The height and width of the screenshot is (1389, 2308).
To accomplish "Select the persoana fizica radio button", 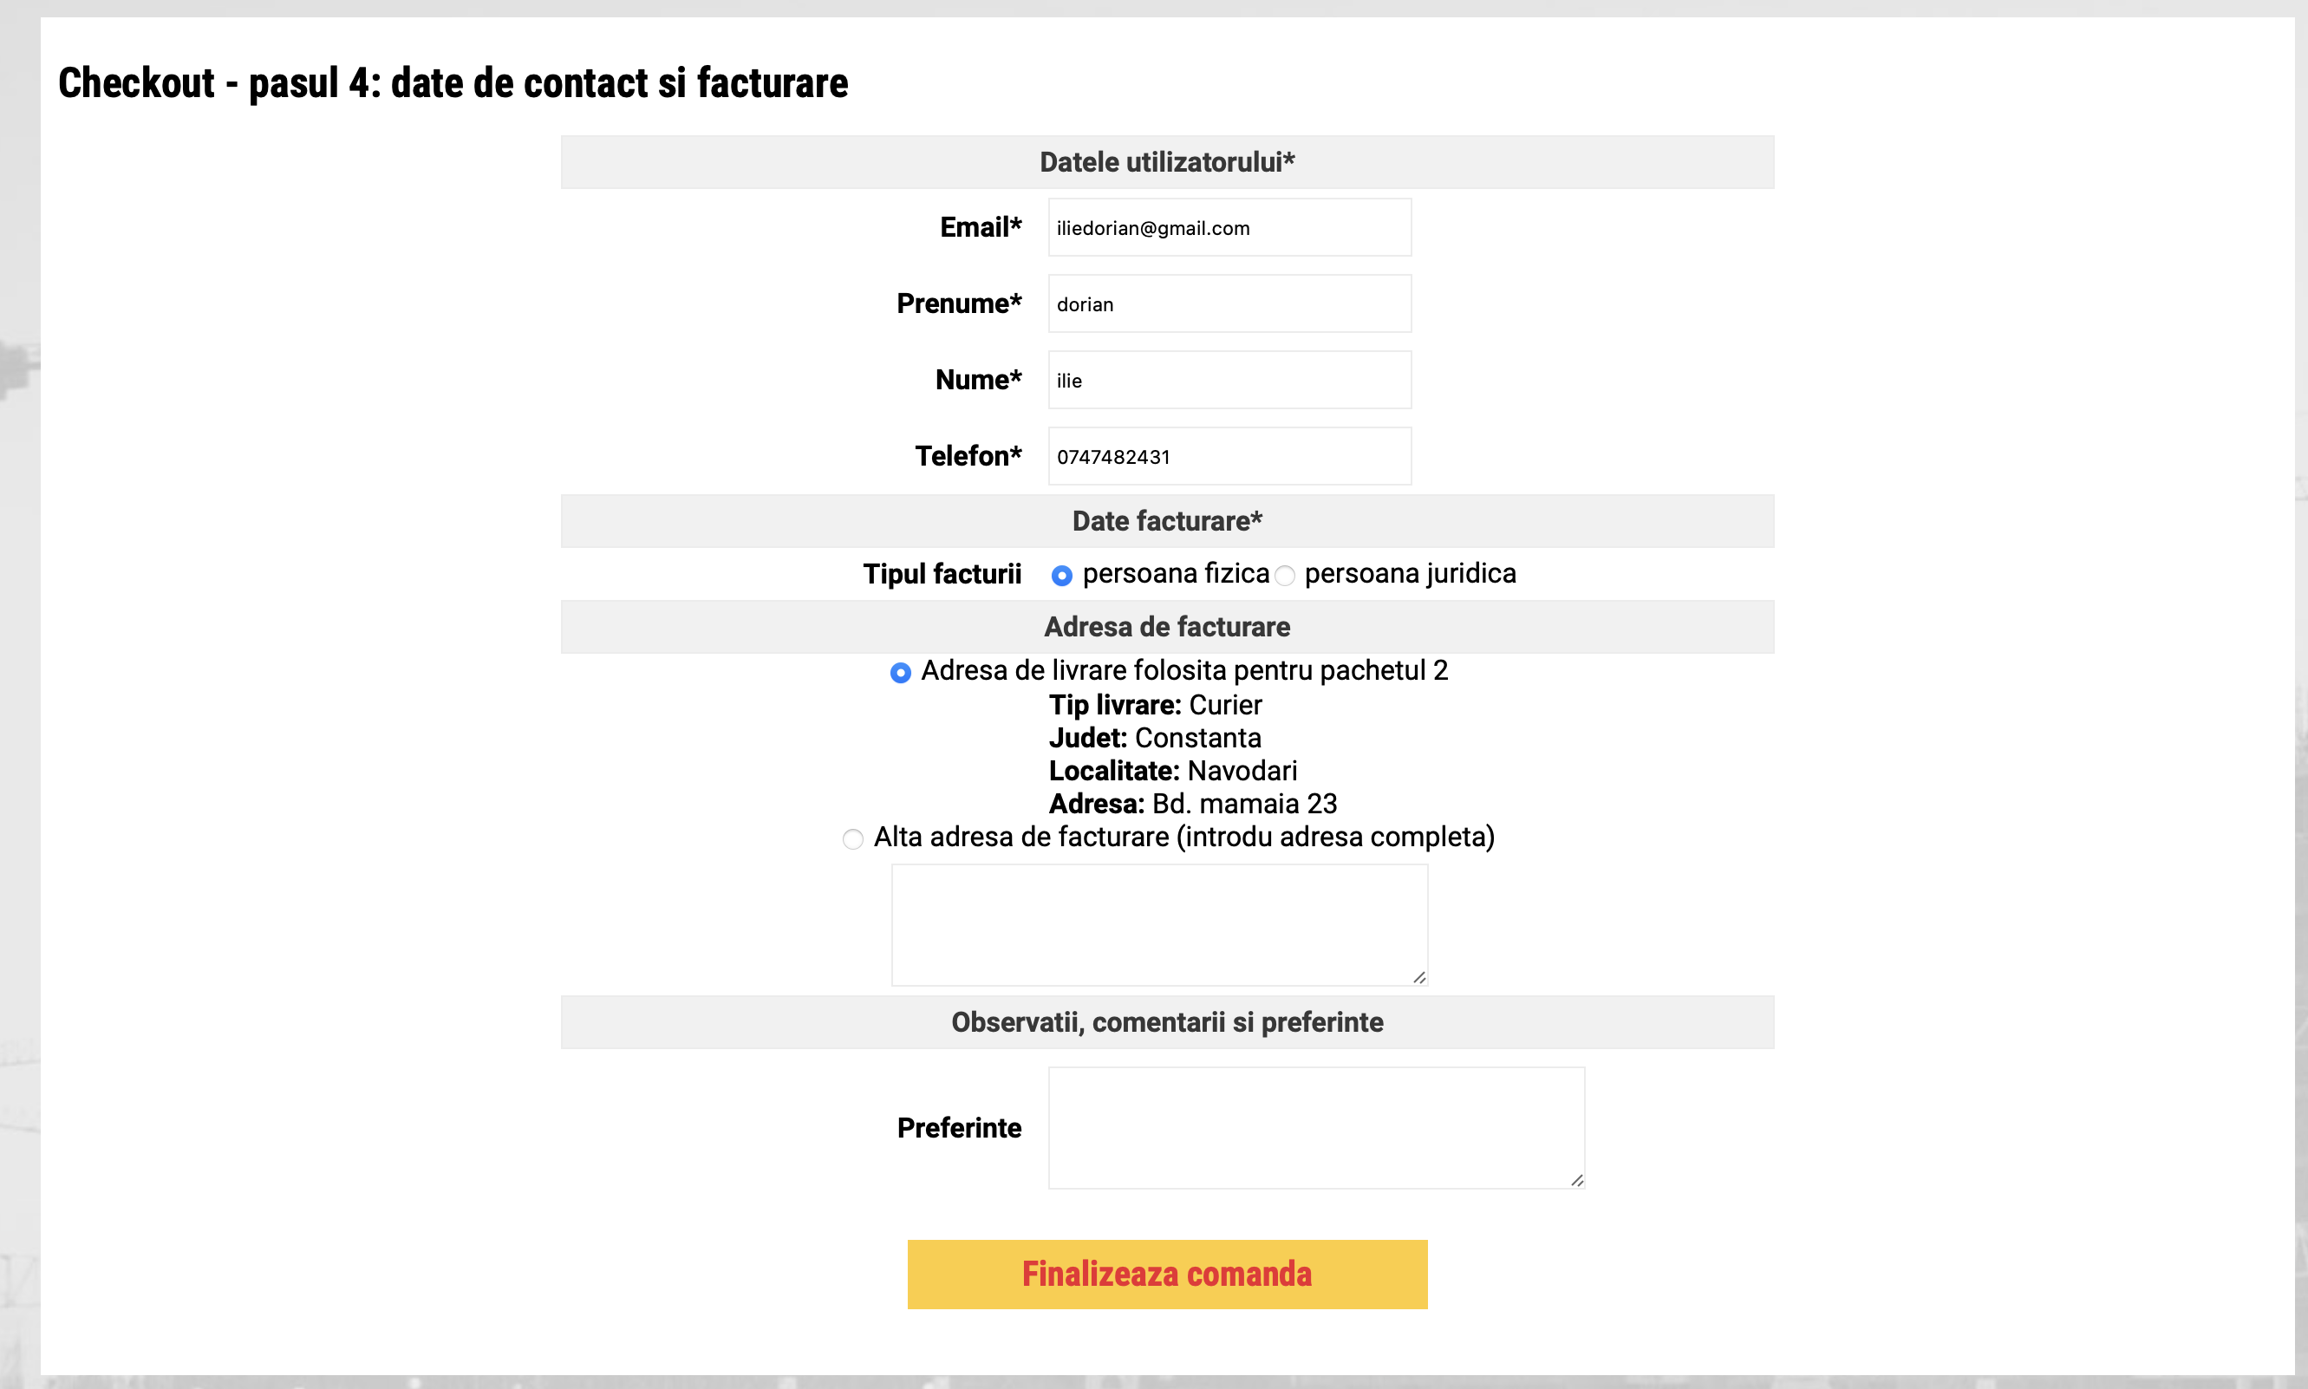I will coord(1061,576).
